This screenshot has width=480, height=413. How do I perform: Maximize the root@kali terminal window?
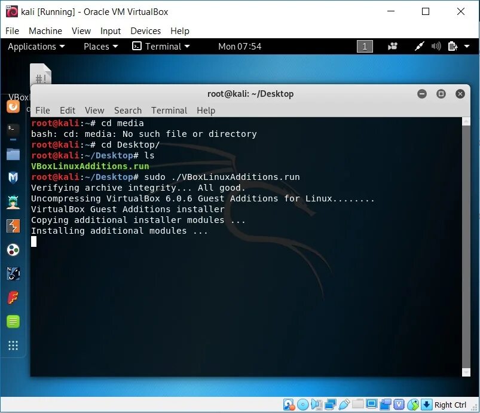441,94
